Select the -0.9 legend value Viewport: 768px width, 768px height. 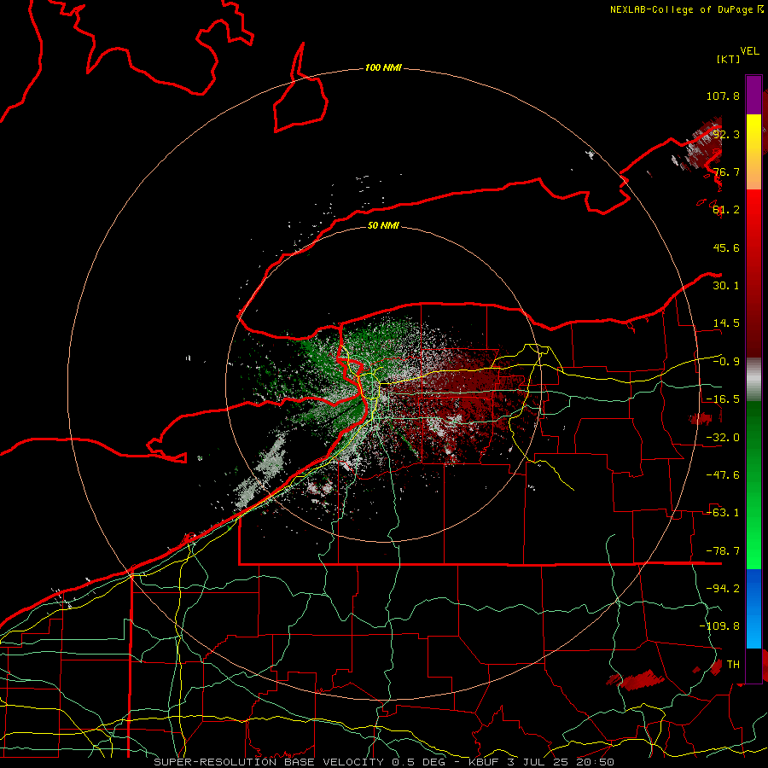coord(726,362)
